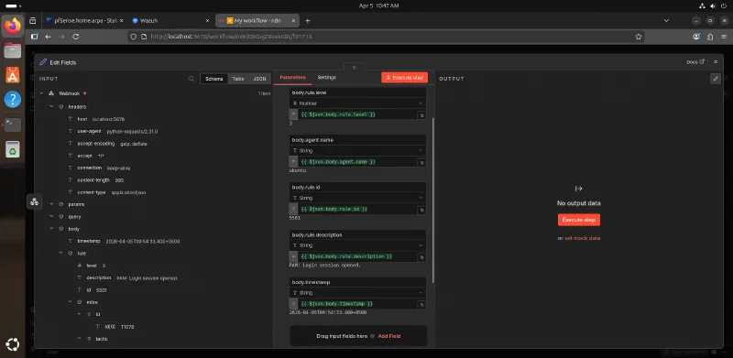Open the Help icon in dock

pyautogui.click(x=13, y=100)
